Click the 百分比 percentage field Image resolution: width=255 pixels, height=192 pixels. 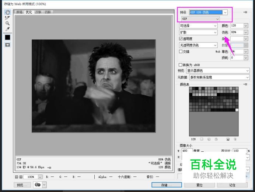(240, 151)
